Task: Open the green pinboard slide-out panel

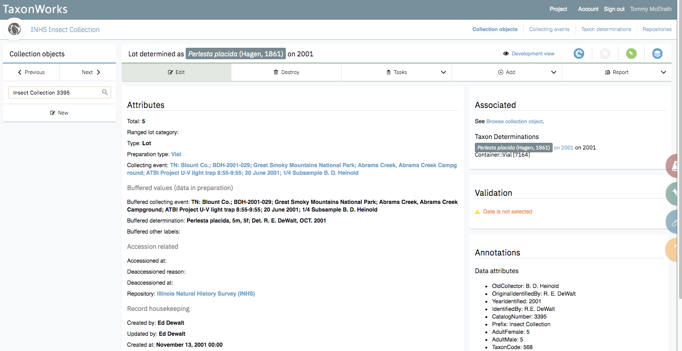Action: point(674,193)
